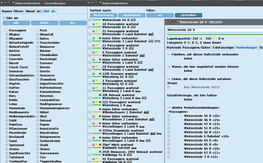The height and width of the screenshot is (163, 263).
Task: Open help for Haltestellenliste – Einstellungen window
Action: pyautogui.click(x=9, y=3)
